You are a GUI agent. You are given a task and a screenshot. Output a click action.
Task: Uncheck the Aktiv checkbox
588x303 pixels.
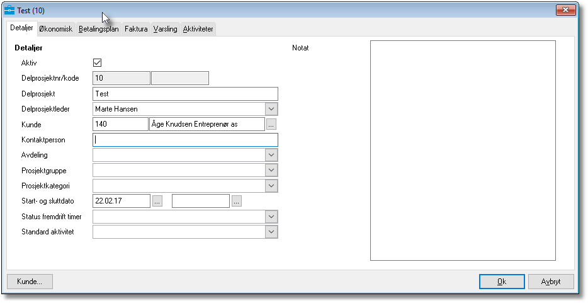pyautogui.click(x=97, y=62)
